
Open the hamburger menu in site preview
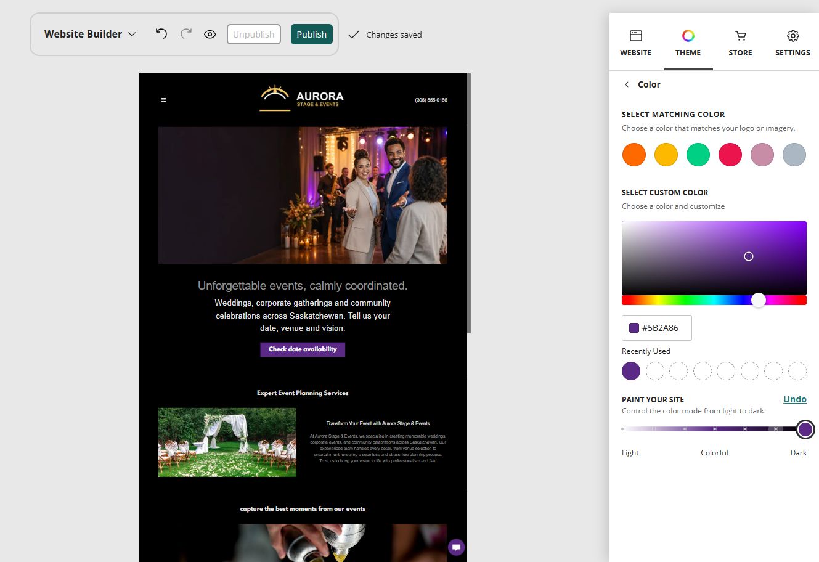[163, 100]
